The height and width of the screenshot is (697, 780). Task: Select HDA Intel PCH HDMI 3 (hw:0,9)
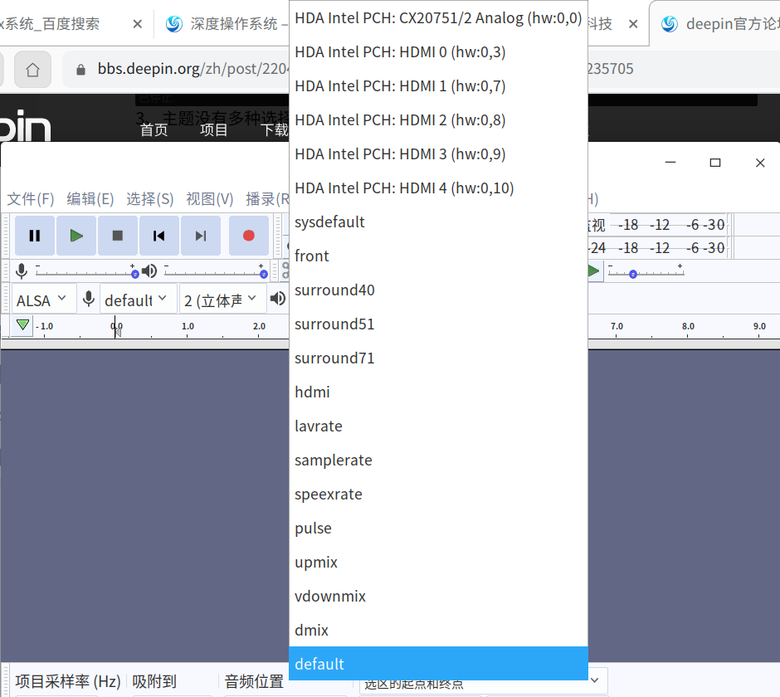click(438, 154)
